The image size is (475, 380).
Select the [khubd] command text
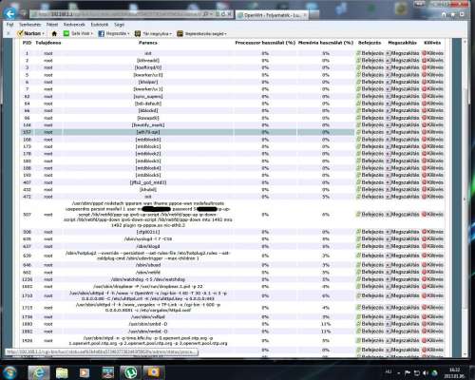[148, 189]
